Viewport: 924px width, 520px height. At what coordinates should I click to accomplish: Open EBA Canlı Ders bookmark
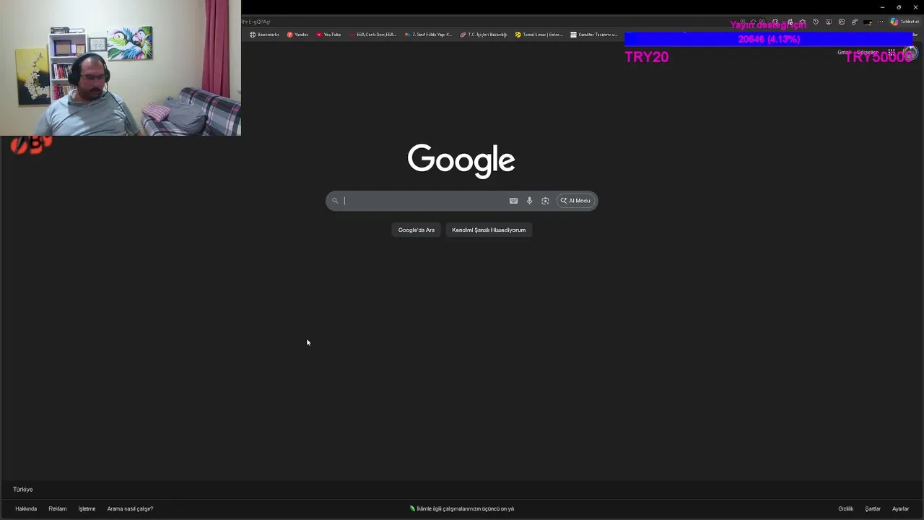click(372, 35)
